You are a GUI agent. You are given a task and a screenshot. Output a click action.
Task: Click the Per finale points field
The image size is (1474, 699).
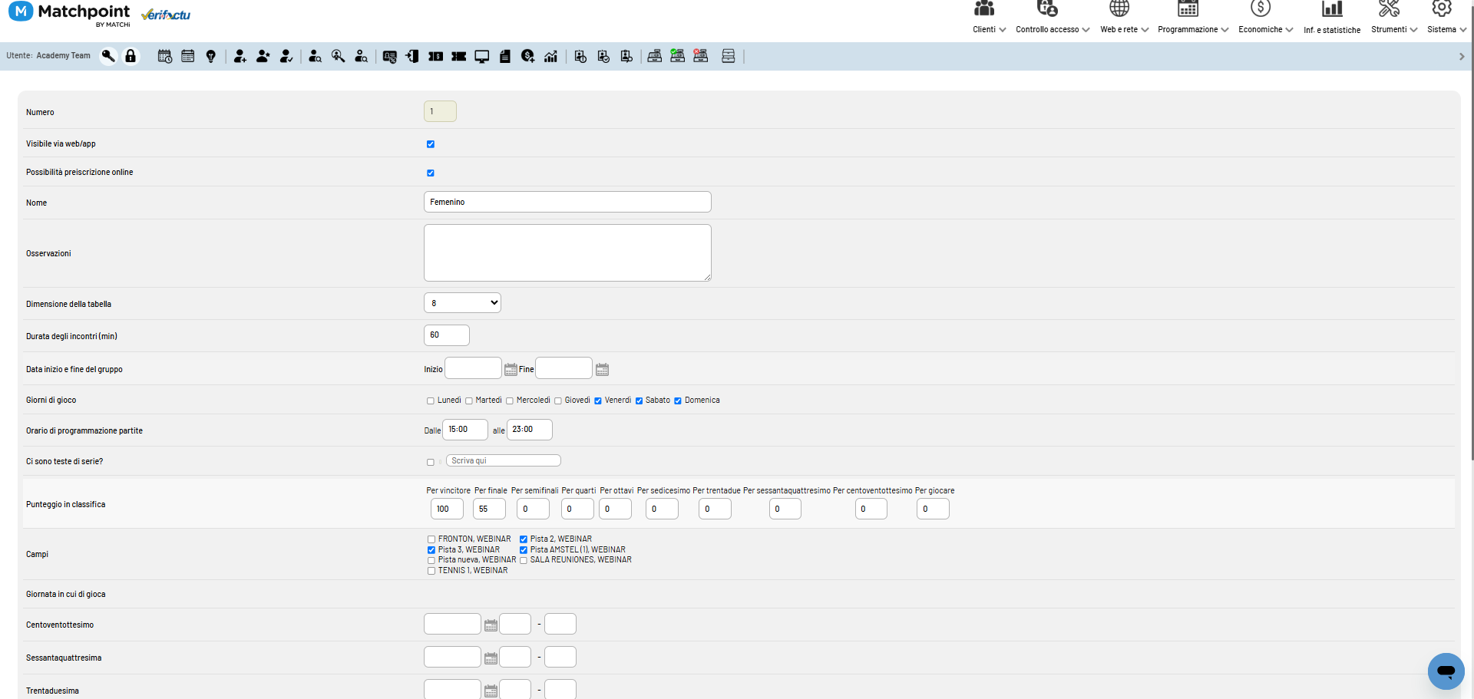point(489,509)
